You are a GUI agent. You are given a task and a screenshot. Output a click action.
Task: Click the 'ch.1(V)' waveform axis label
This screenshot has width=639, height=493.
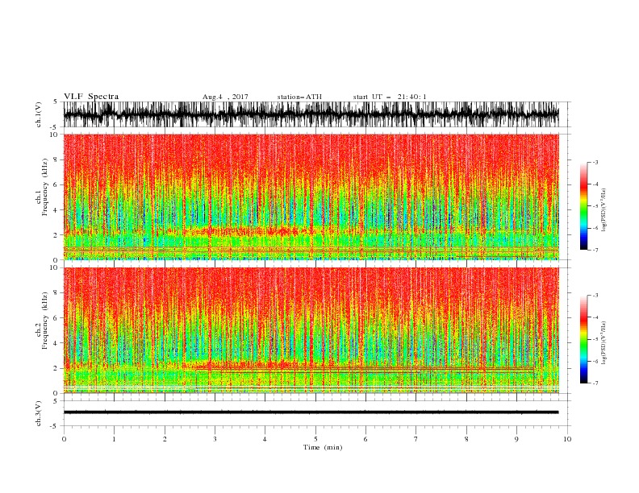pyautogui.click(x=39, y=114)
